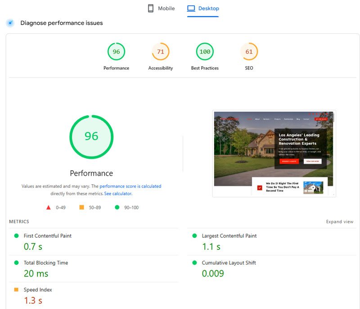Open the 'performance score is calculated' link

(130, 186)
